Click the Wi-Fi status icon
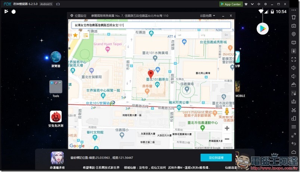The width and height of the screenshot is (300, 172). click(260, 12)
